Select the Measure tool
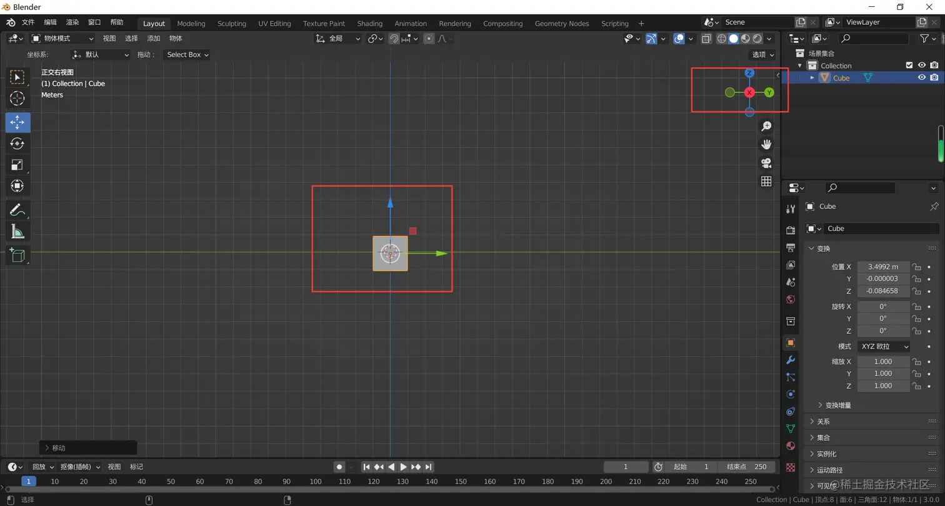 [x=17, y=231]
